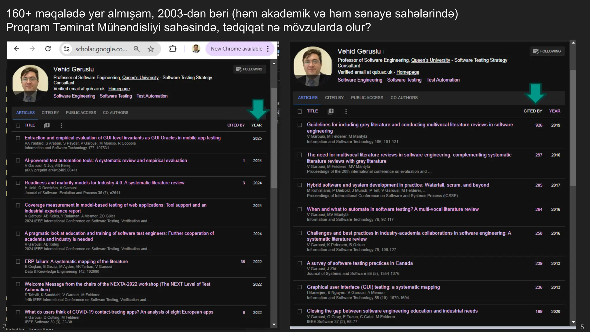Check the ERP failure article checkbox
Screen dimensions: 590x332
(18, 262)
